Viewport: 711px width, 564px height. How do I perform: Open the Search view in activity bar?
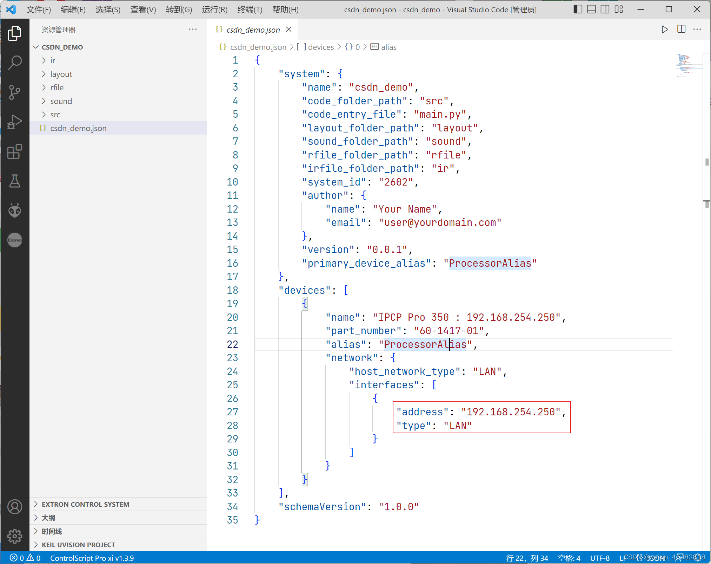pos(15,63)
